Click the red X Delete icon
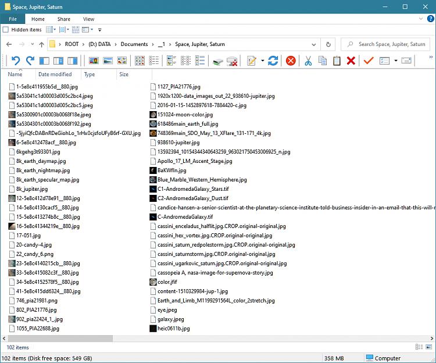 click(351, 61)
